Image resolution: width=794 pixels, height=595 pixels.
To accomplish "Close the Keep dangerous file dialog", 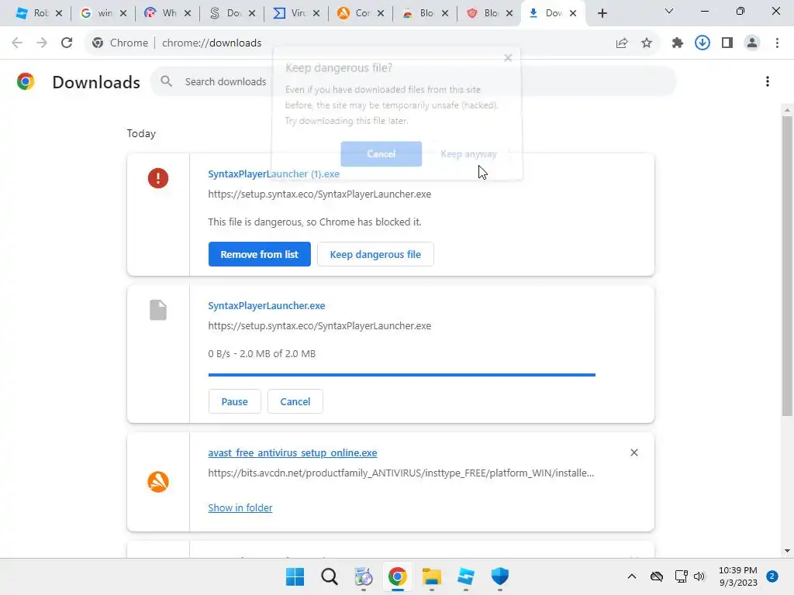I will pyautogui.click(x=508, y=58).
